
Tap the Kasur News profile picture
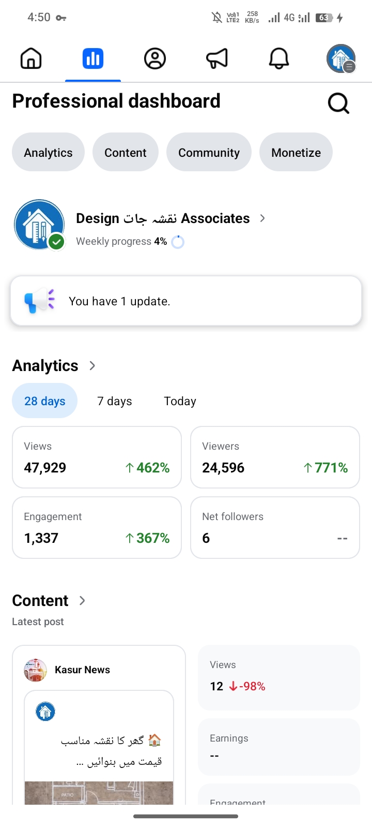pos(35,670)
